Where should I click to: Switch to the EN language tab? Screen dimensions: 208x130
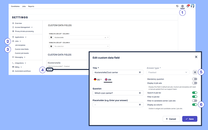pyautogui.click(x=108, y=80)
